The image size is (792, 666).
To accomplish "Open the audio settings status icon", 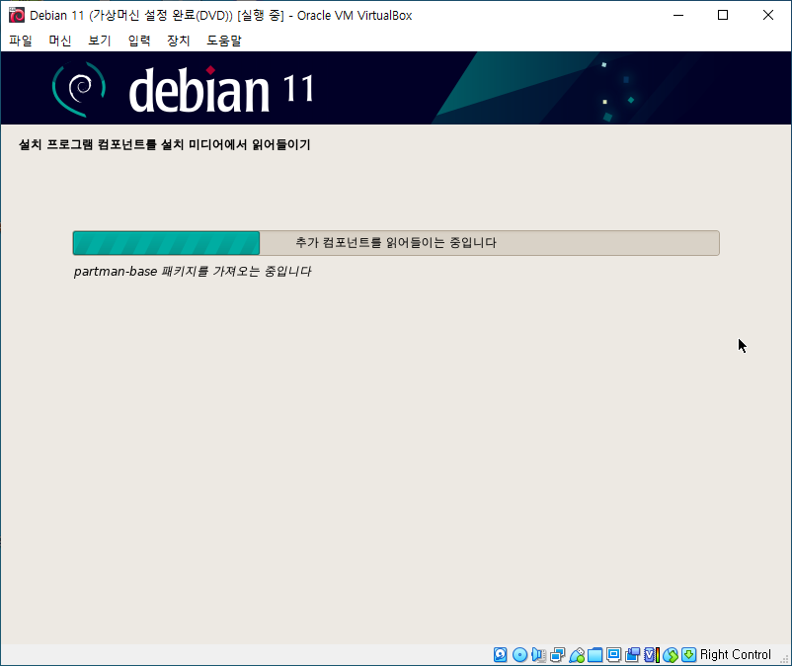I will point(538,655).
